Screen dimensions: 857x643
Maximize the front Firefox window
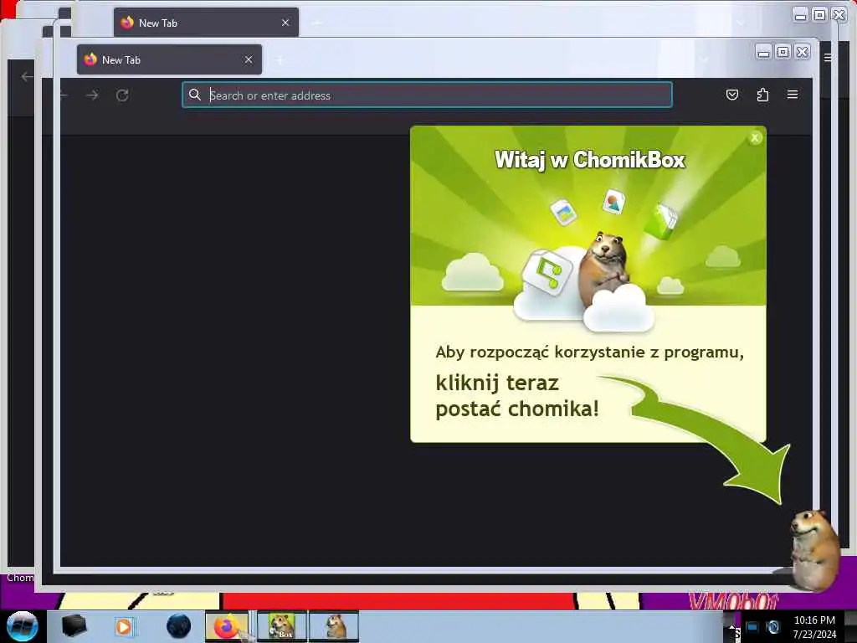coord(783,52)
